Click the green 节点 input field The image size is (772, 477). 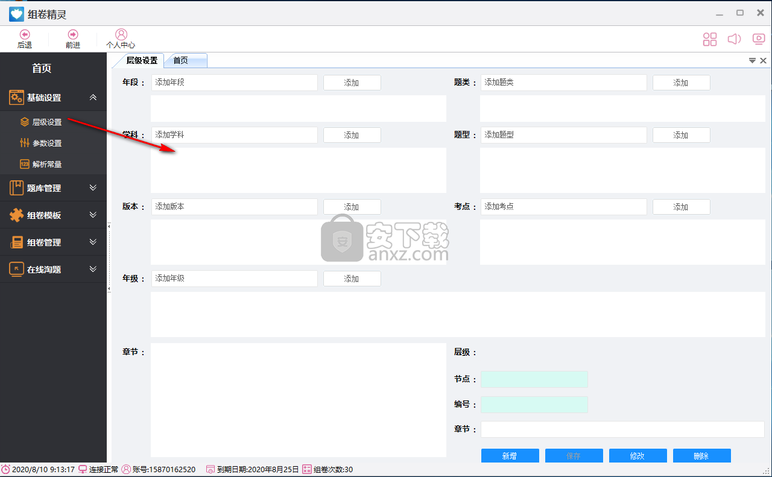click(534, 379)
